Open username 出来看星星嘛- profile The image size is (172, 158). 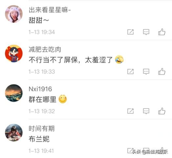(50, 10)
